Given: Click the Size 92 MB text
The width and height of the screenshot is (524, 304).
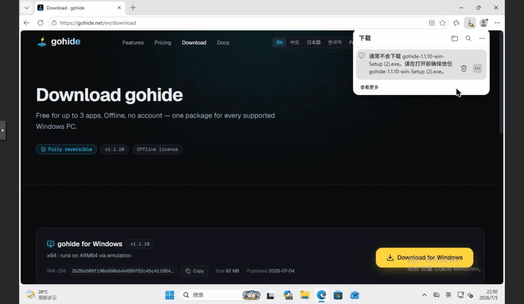Looking at the screenshot, I should [227, 271].
